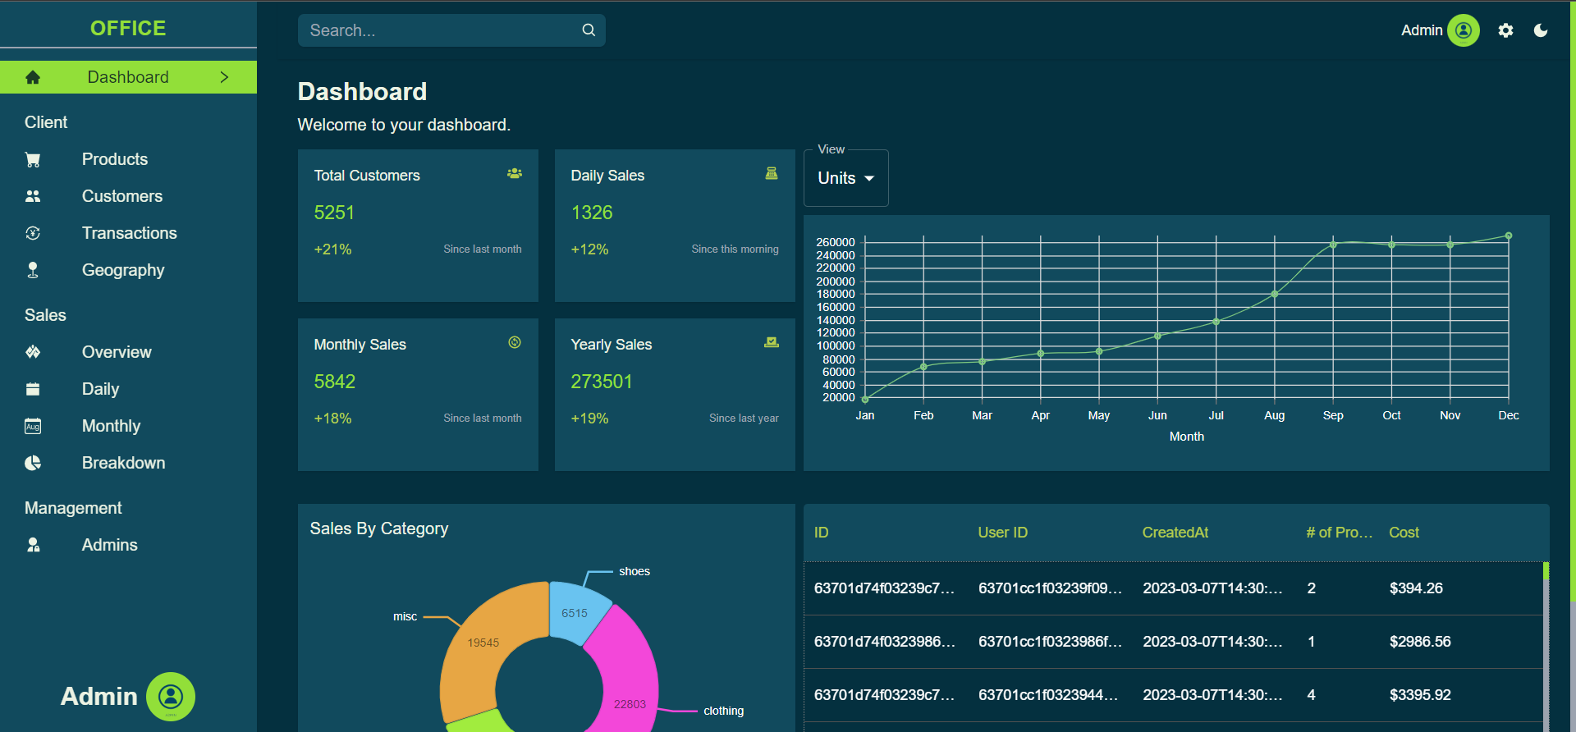Viewport: 1576px width, 732px height.
Task: Open the Sales Overview page
Action: [117, 352]
